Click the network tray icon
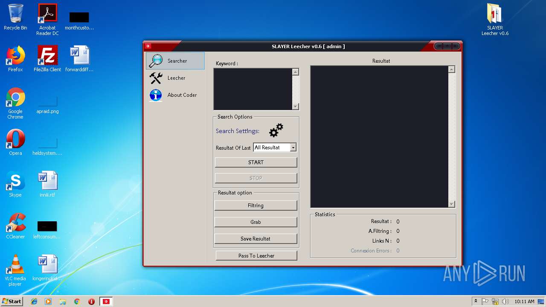Viewport: 546px width, 307px height. pos(495,301)
